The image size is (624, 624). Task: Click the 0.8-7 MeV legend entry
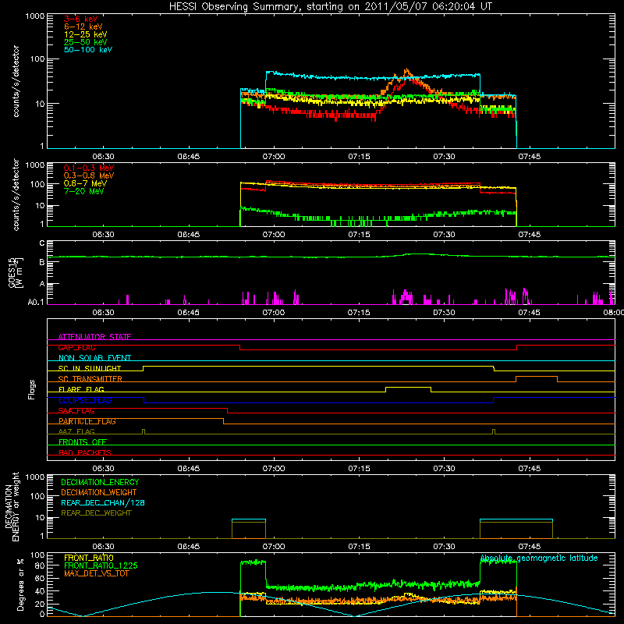click(85, 183)
